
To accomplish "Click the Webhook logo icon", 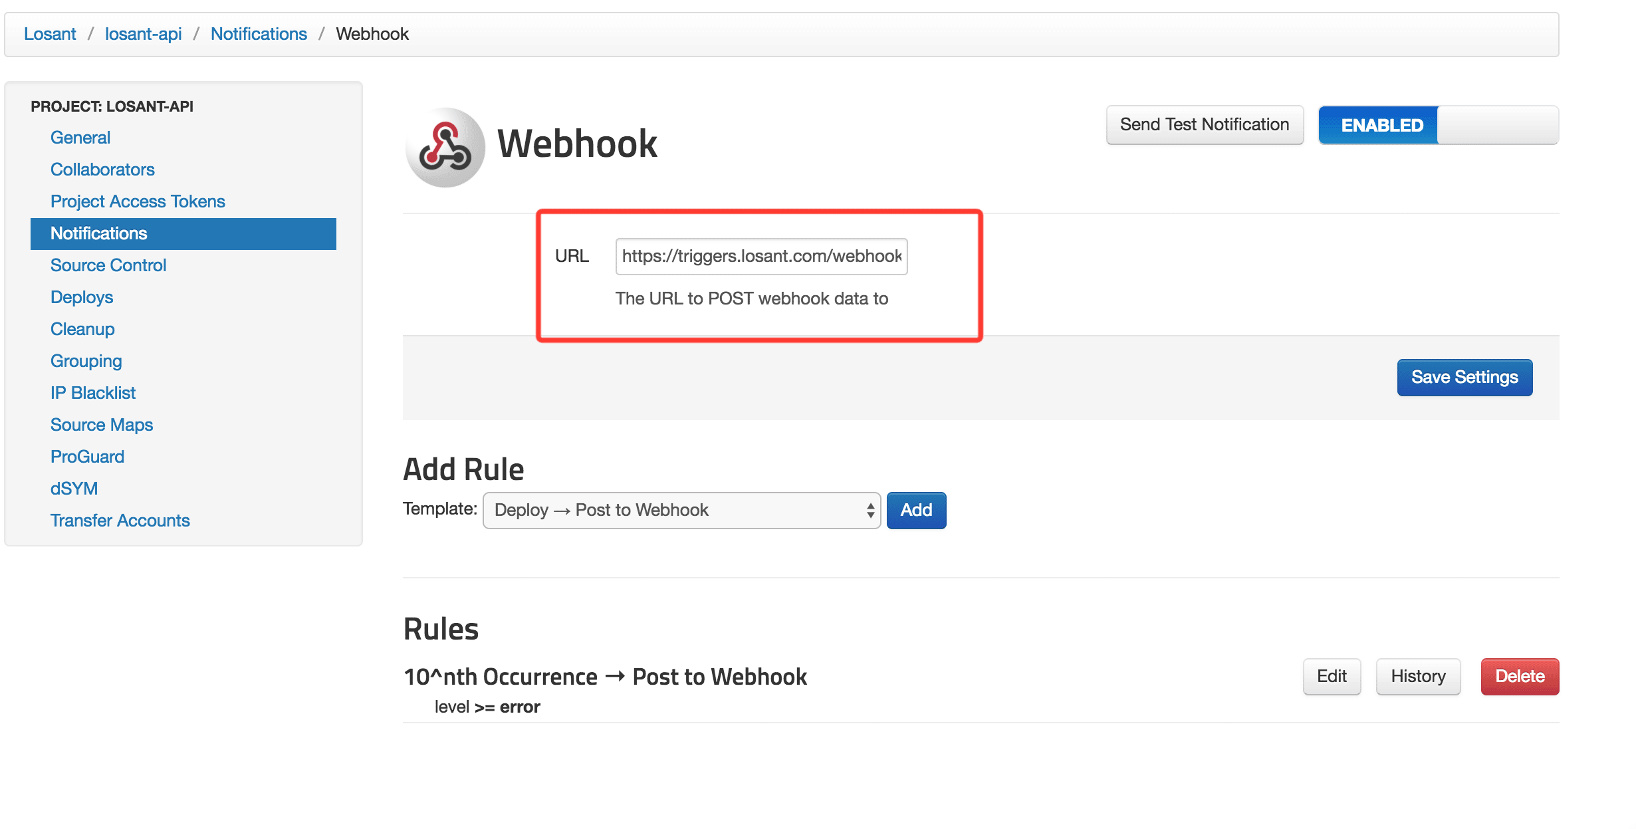I will pyautogui.click(x=445, y=147).
